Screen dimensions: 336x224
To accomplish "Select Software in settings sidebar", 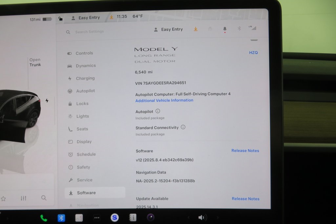I will 95,193.
